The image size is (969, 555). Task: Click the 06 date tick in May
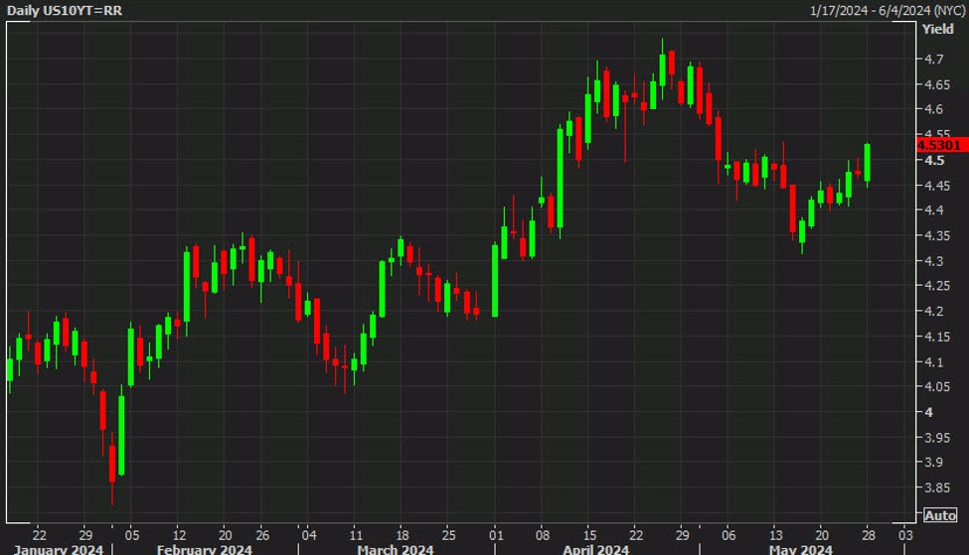coord(728,535)
